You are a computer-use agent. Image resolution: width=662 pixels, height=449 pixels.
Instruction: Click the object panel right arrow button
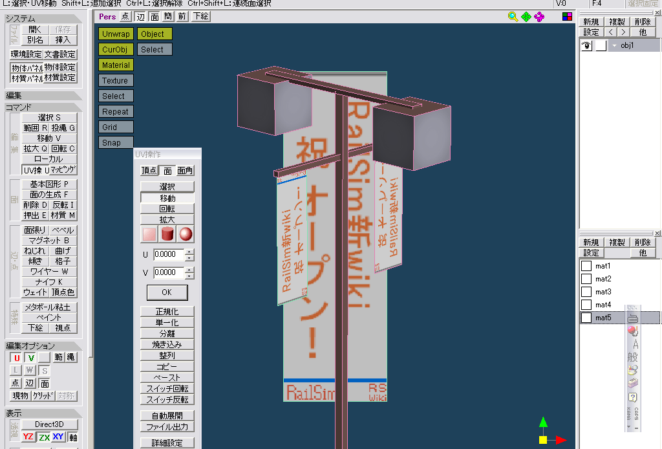point(623,32)
